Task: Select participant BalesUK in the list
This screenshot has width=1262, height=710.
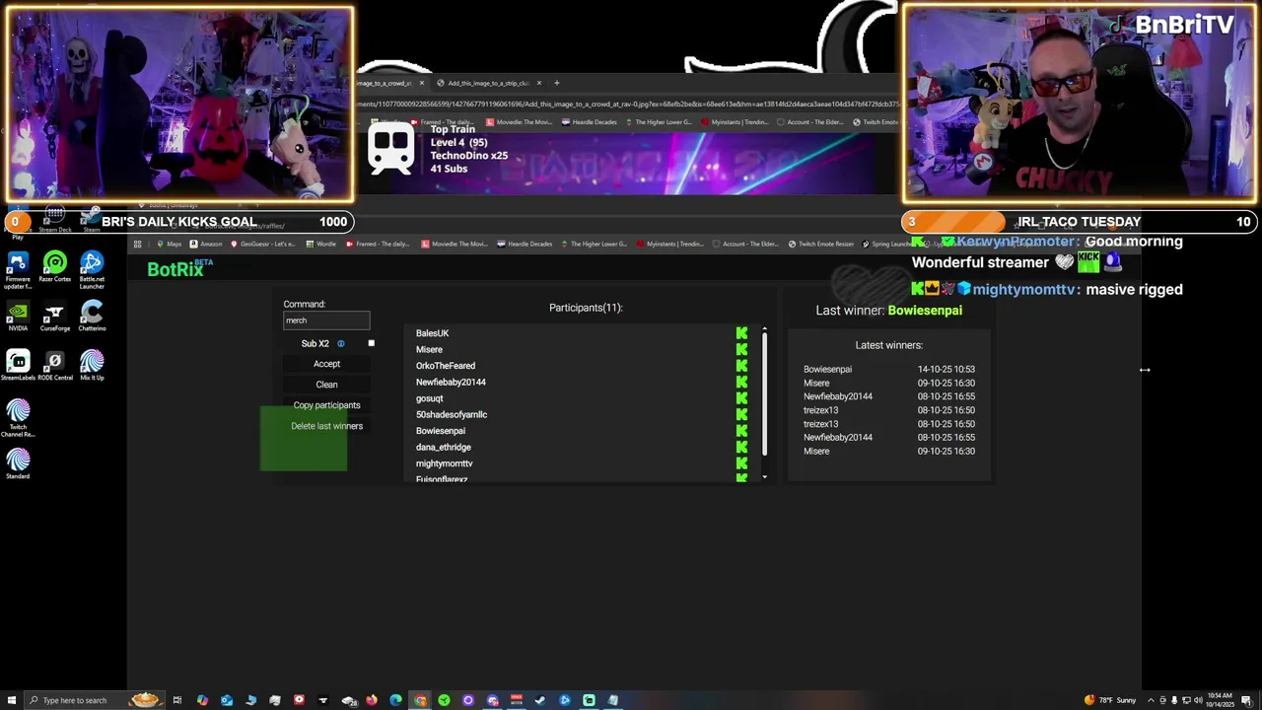Action: pyautogui.click(x=432, y=333)
